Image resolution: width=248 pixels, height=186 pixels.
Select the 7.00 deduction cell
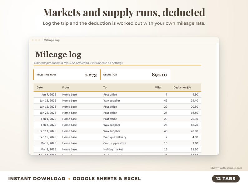click(x=195, y=143)
